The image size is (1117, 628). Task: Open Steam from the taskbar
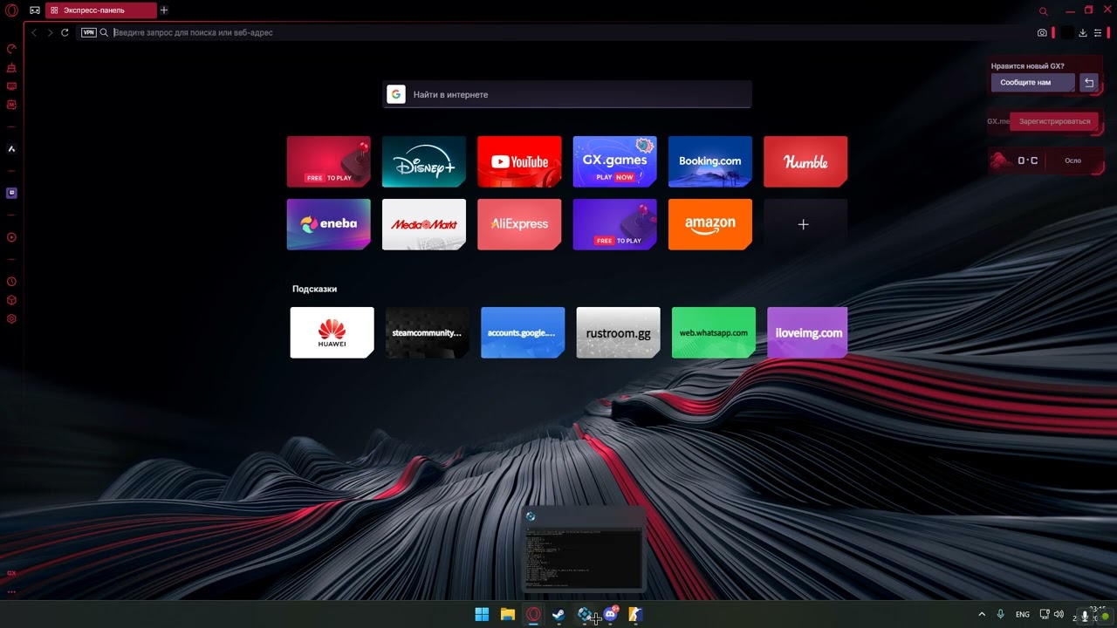coord(559,615)
